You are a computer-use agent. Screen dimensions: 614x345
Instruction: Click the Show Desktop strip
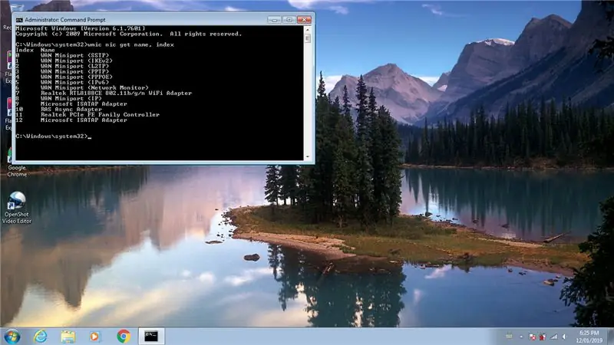click(610, 337)
